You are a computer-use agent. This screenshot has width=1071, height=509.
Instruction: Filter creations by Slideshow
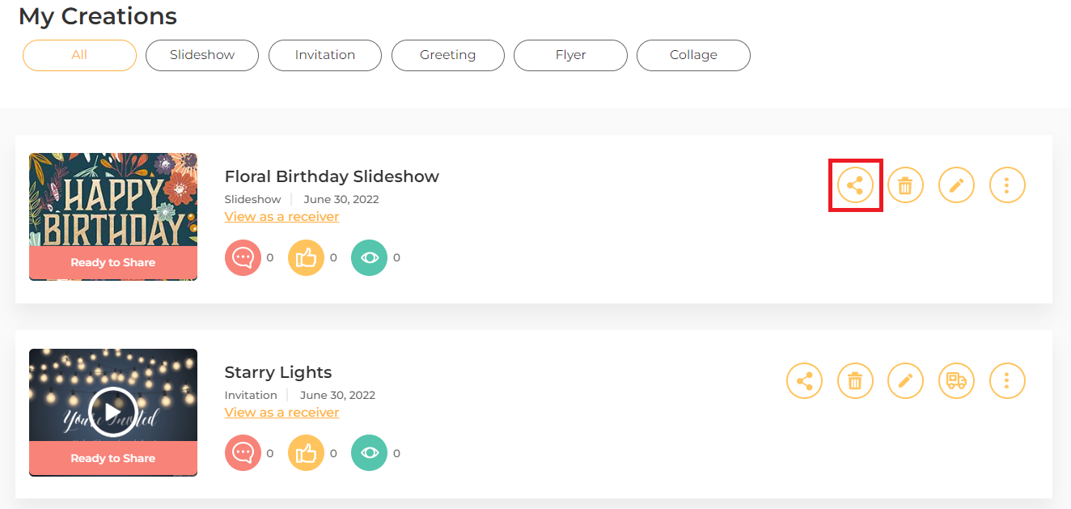[x=202, y=55]
